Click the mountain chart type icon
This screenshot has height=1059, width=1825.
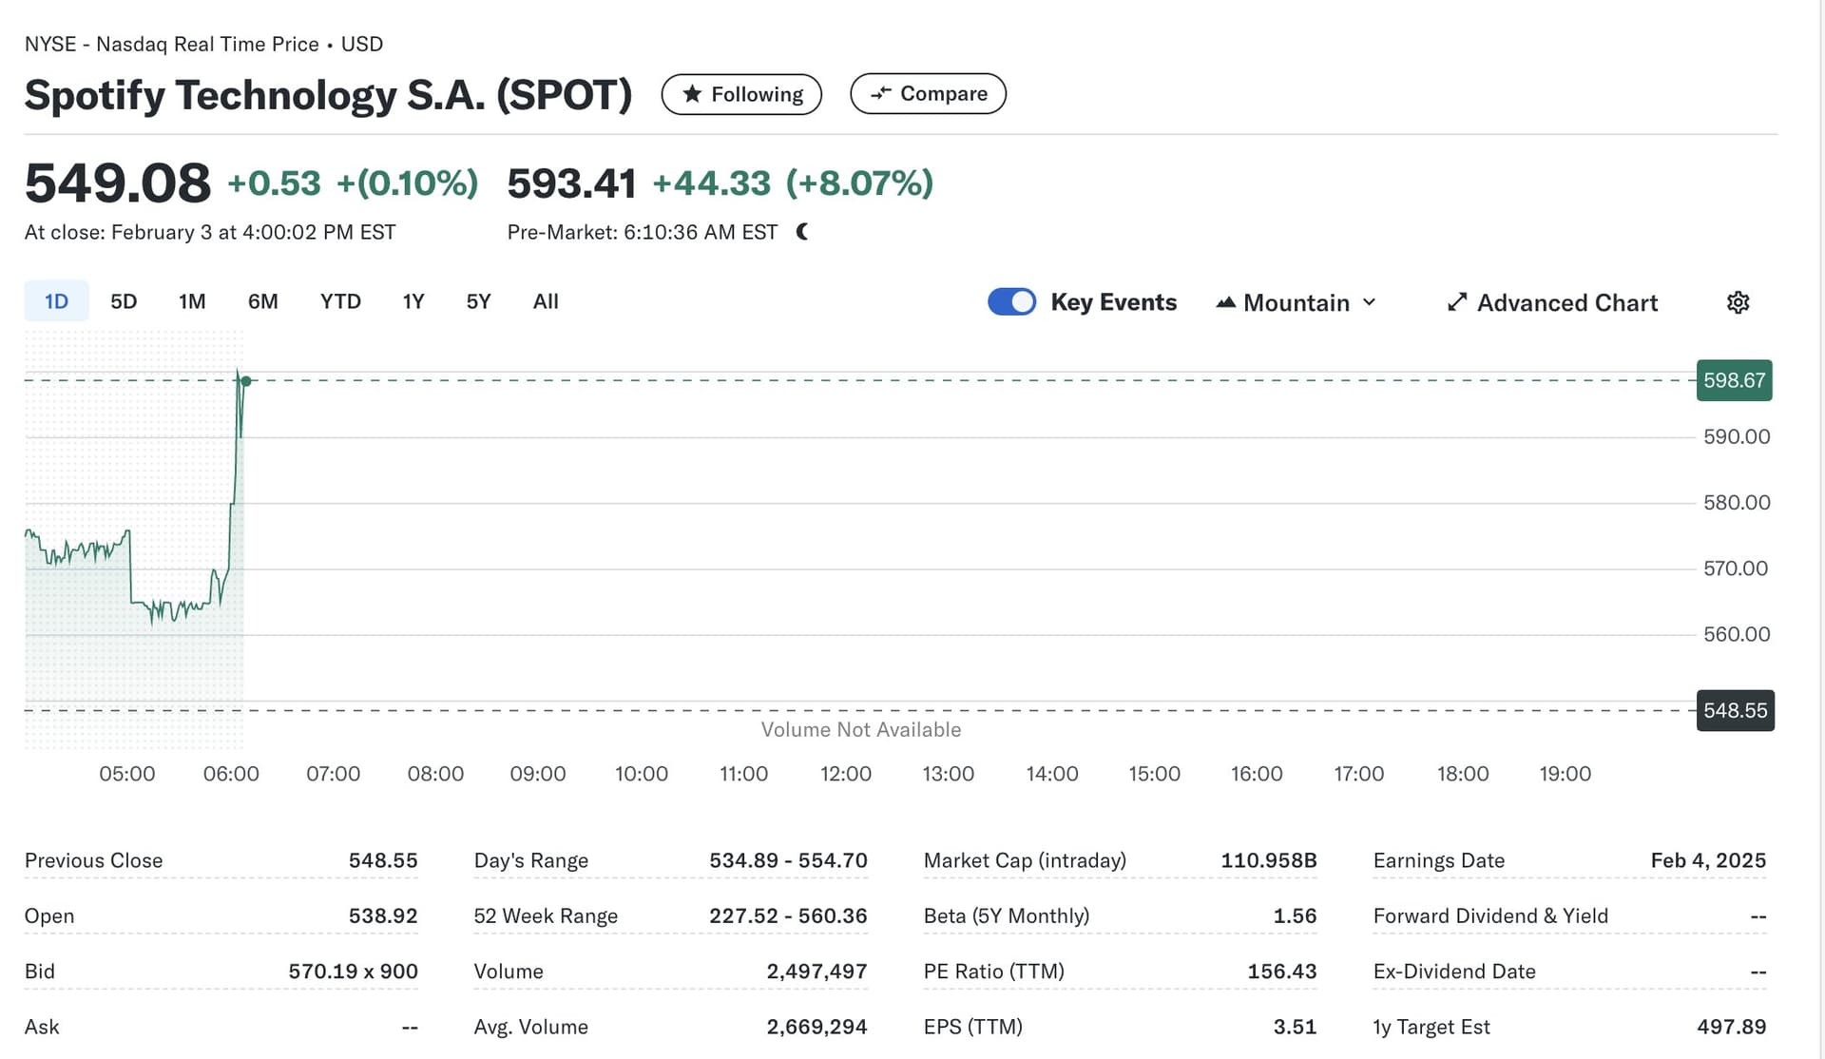1225,302
